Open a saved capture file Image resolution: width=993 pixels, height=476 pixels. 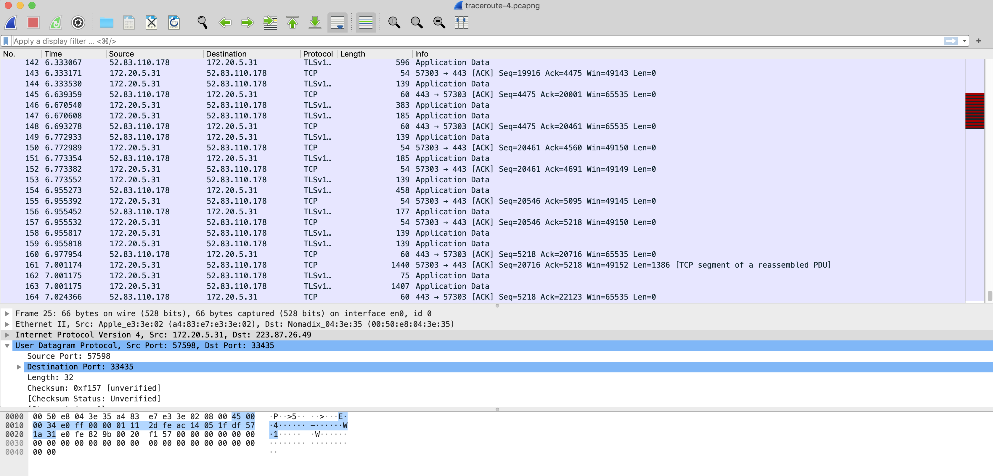point(106,22)
